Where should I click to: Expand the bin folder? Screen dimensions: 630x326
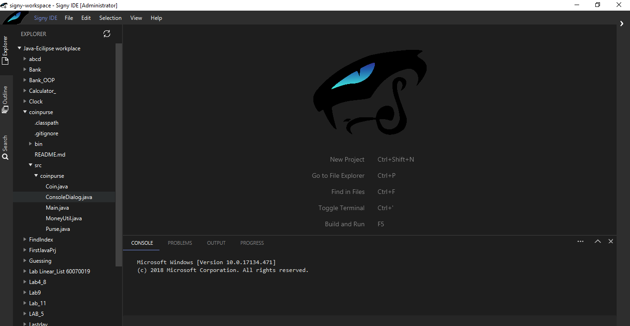(x=31, y=144)
